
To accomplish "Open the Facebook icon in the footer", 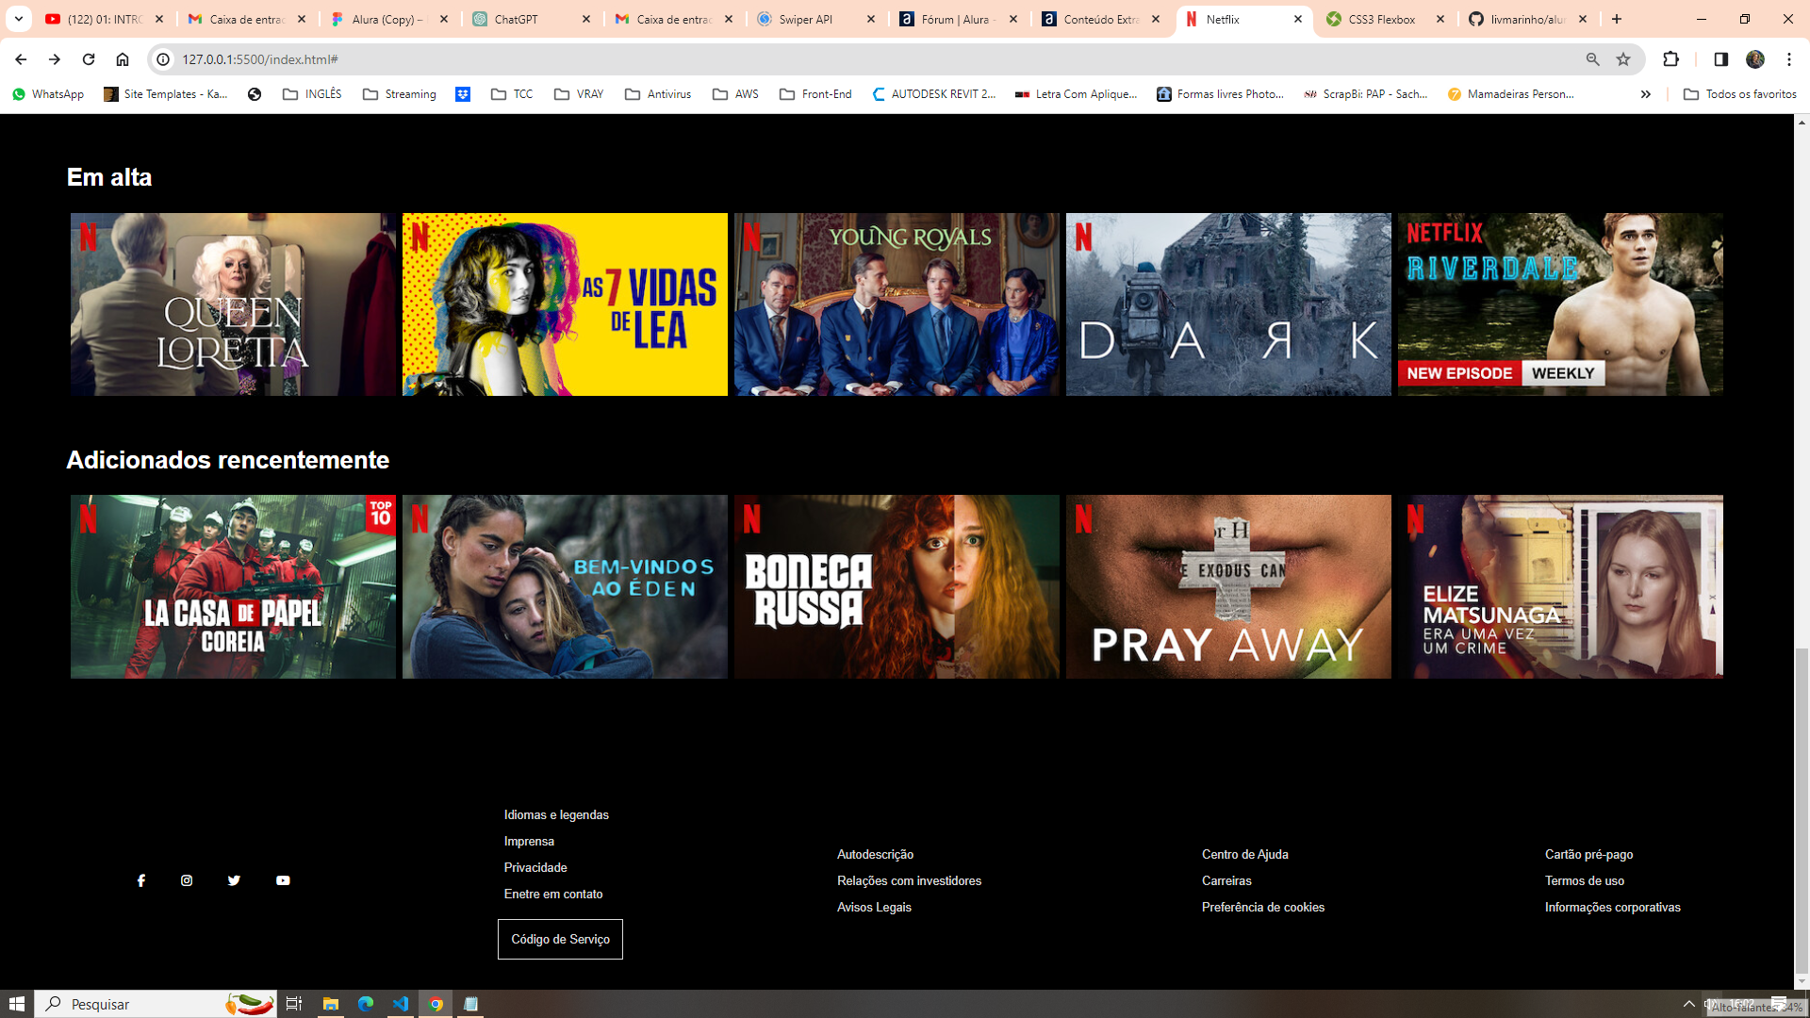I will 141,880.
